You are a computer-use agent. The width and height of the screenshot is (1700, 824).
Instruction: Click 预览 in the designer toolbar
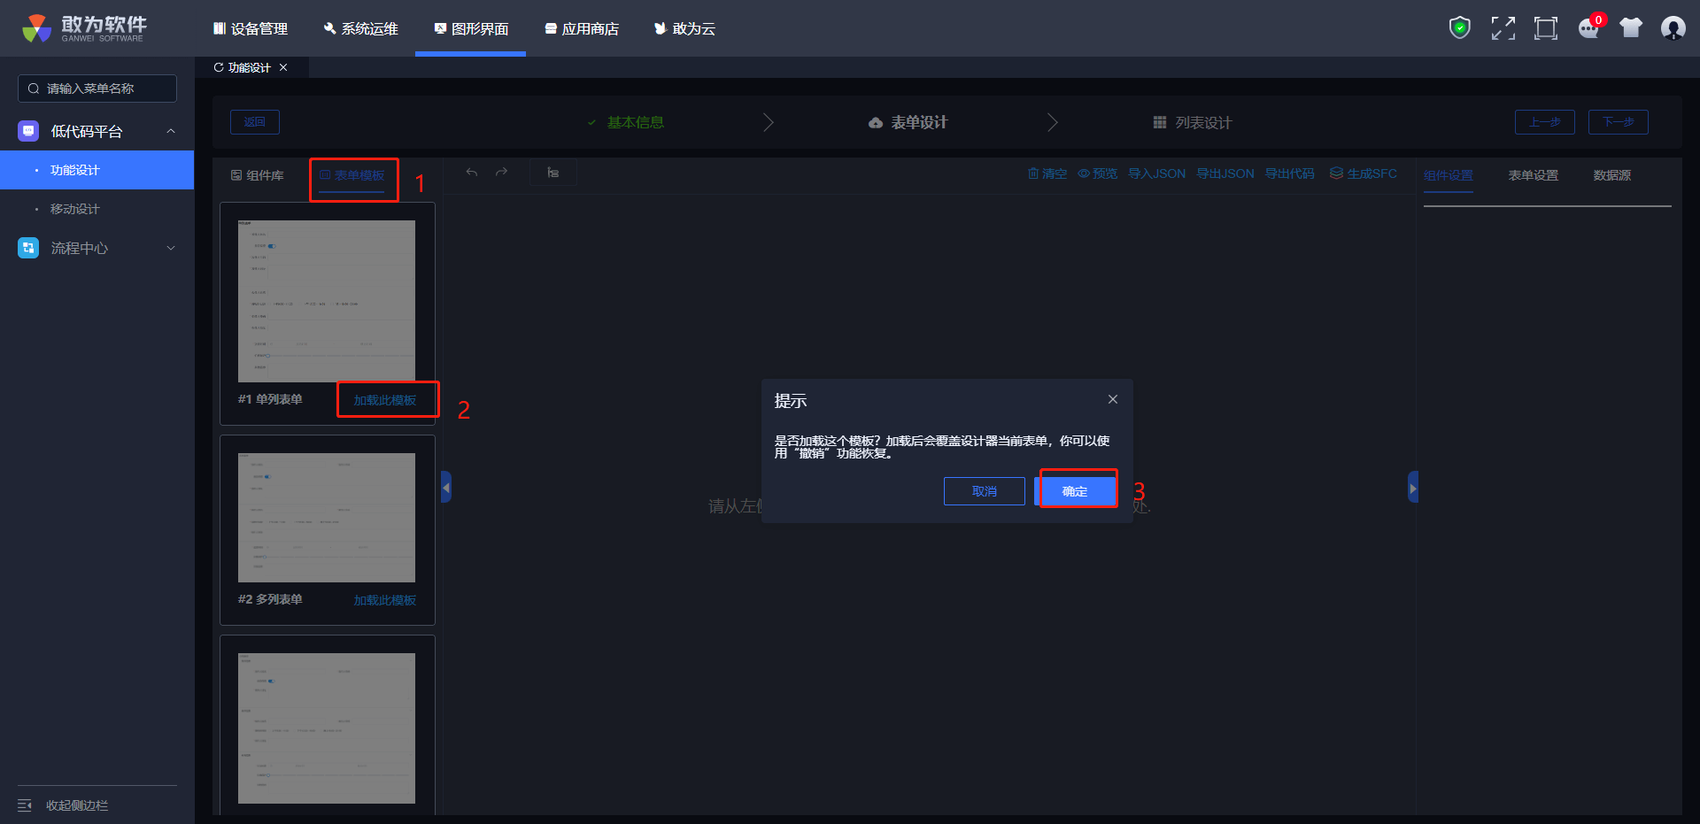pos(1098,173)
